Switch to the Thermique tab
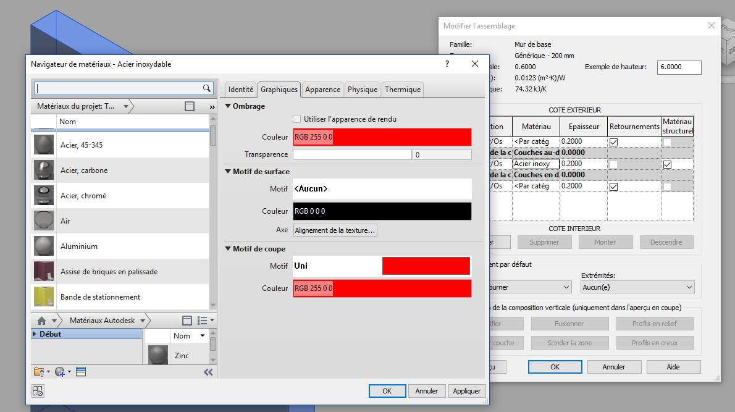This screenshot has width=735, height=412. pos(403,90)
